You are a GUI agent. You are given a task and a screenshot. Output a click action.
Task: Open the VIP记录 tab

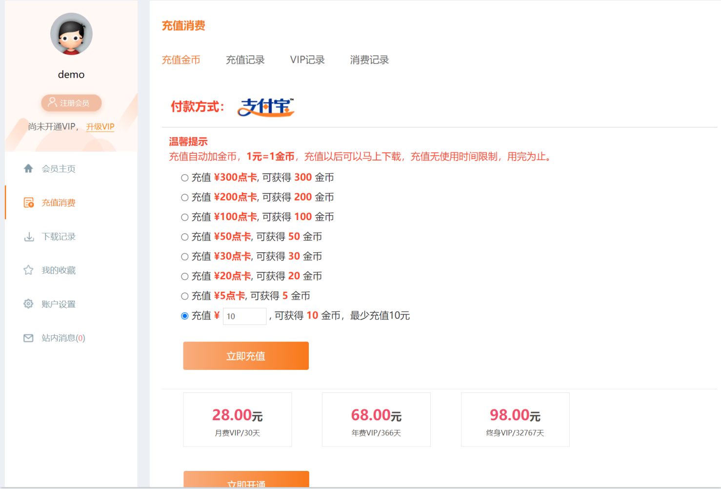pyautogui.click(x=307, y=60)
